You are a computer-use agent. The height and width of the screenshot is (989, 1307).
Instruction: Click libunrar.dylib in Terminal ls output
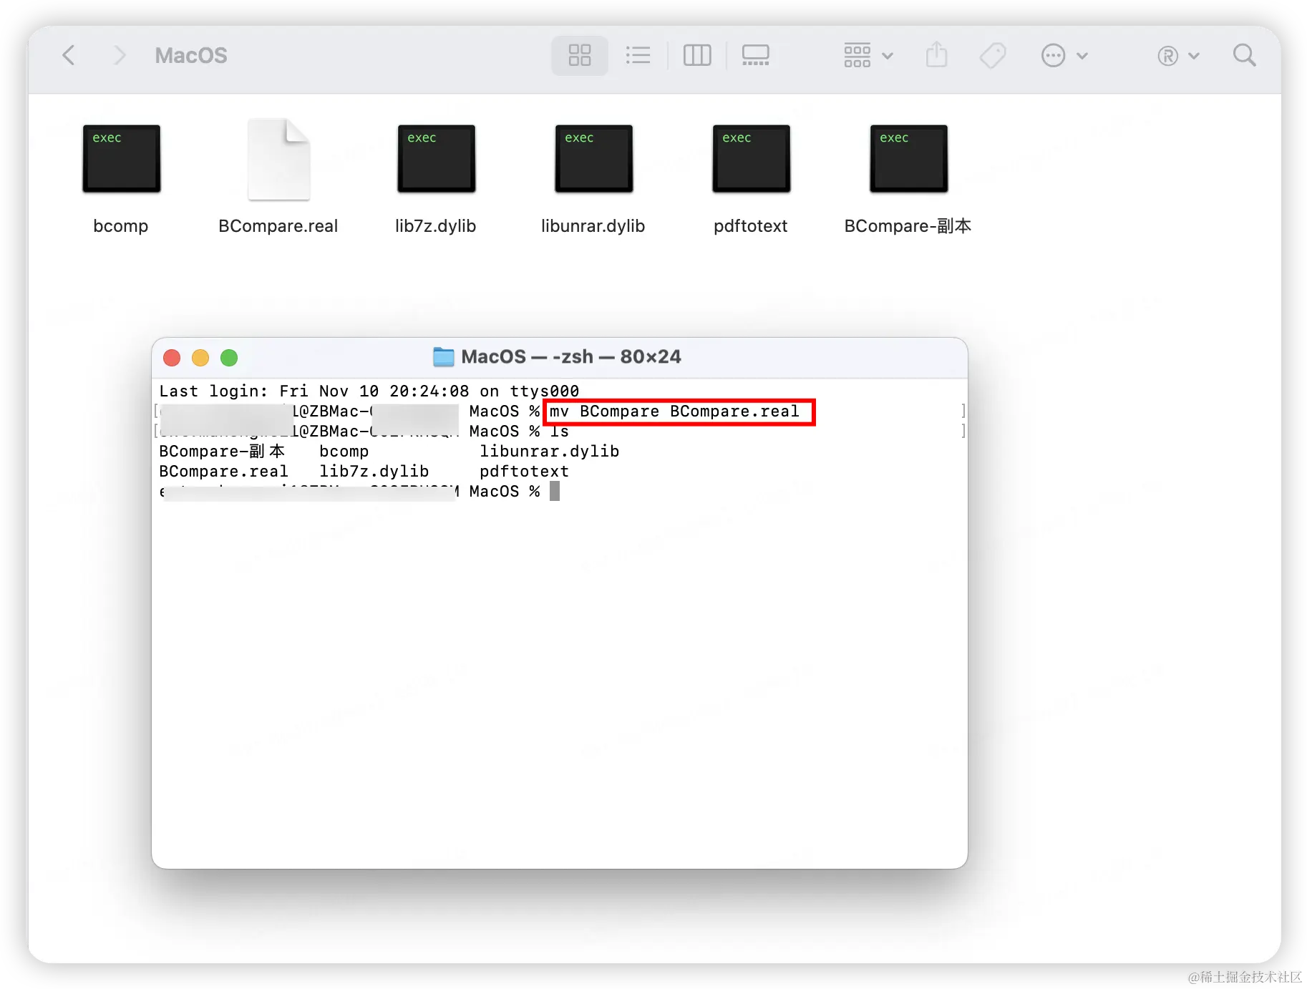point(550,452)
